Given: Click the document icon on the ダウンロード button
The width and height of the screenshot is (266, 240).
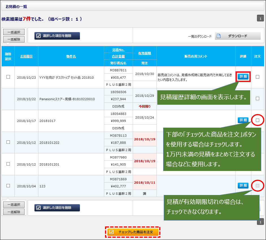Looking at the screenshot, I should 219,36.
